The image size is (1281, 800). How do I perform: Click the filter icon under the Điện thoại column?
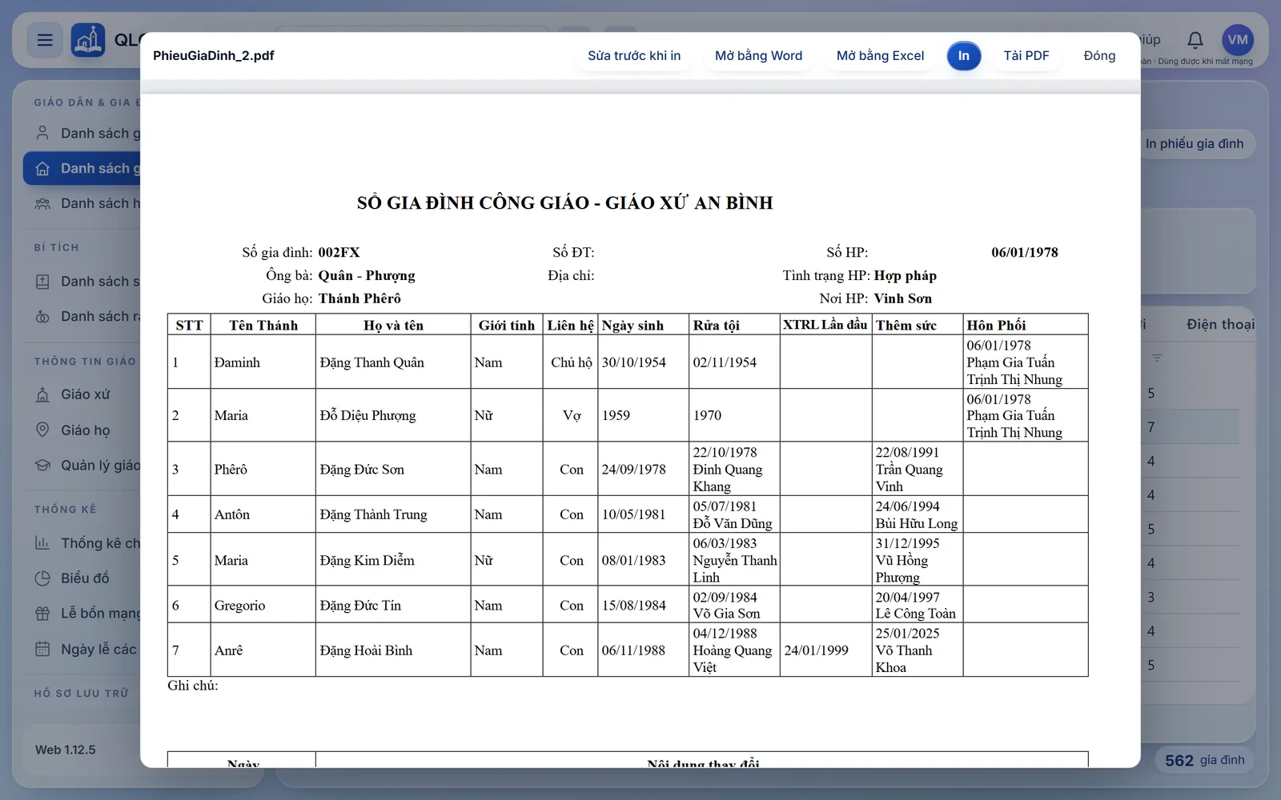tap(1156, 358)
